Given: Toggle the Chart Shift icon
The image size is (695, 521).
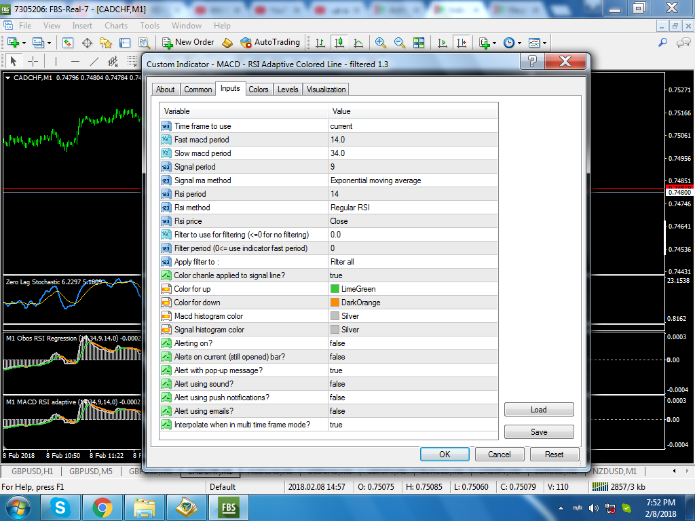Looking at the screenshot, I should click(x=462, y=43).
